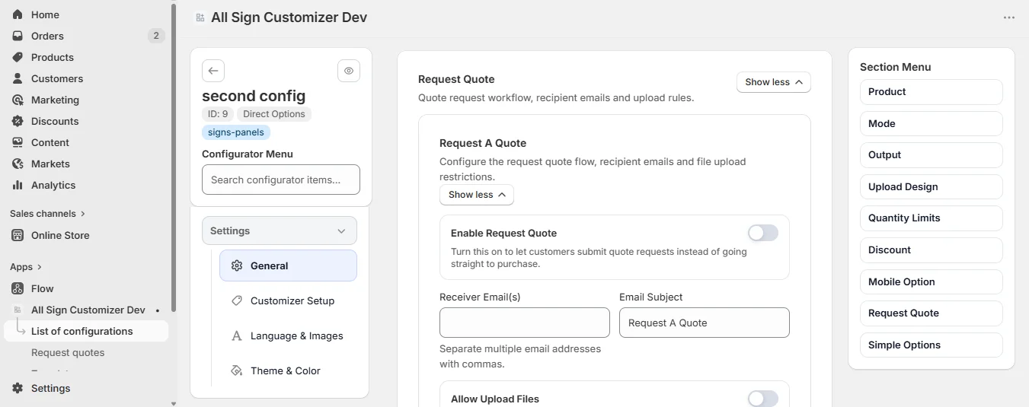Click the three-dots more actions icon

[x=1009, y=17]
